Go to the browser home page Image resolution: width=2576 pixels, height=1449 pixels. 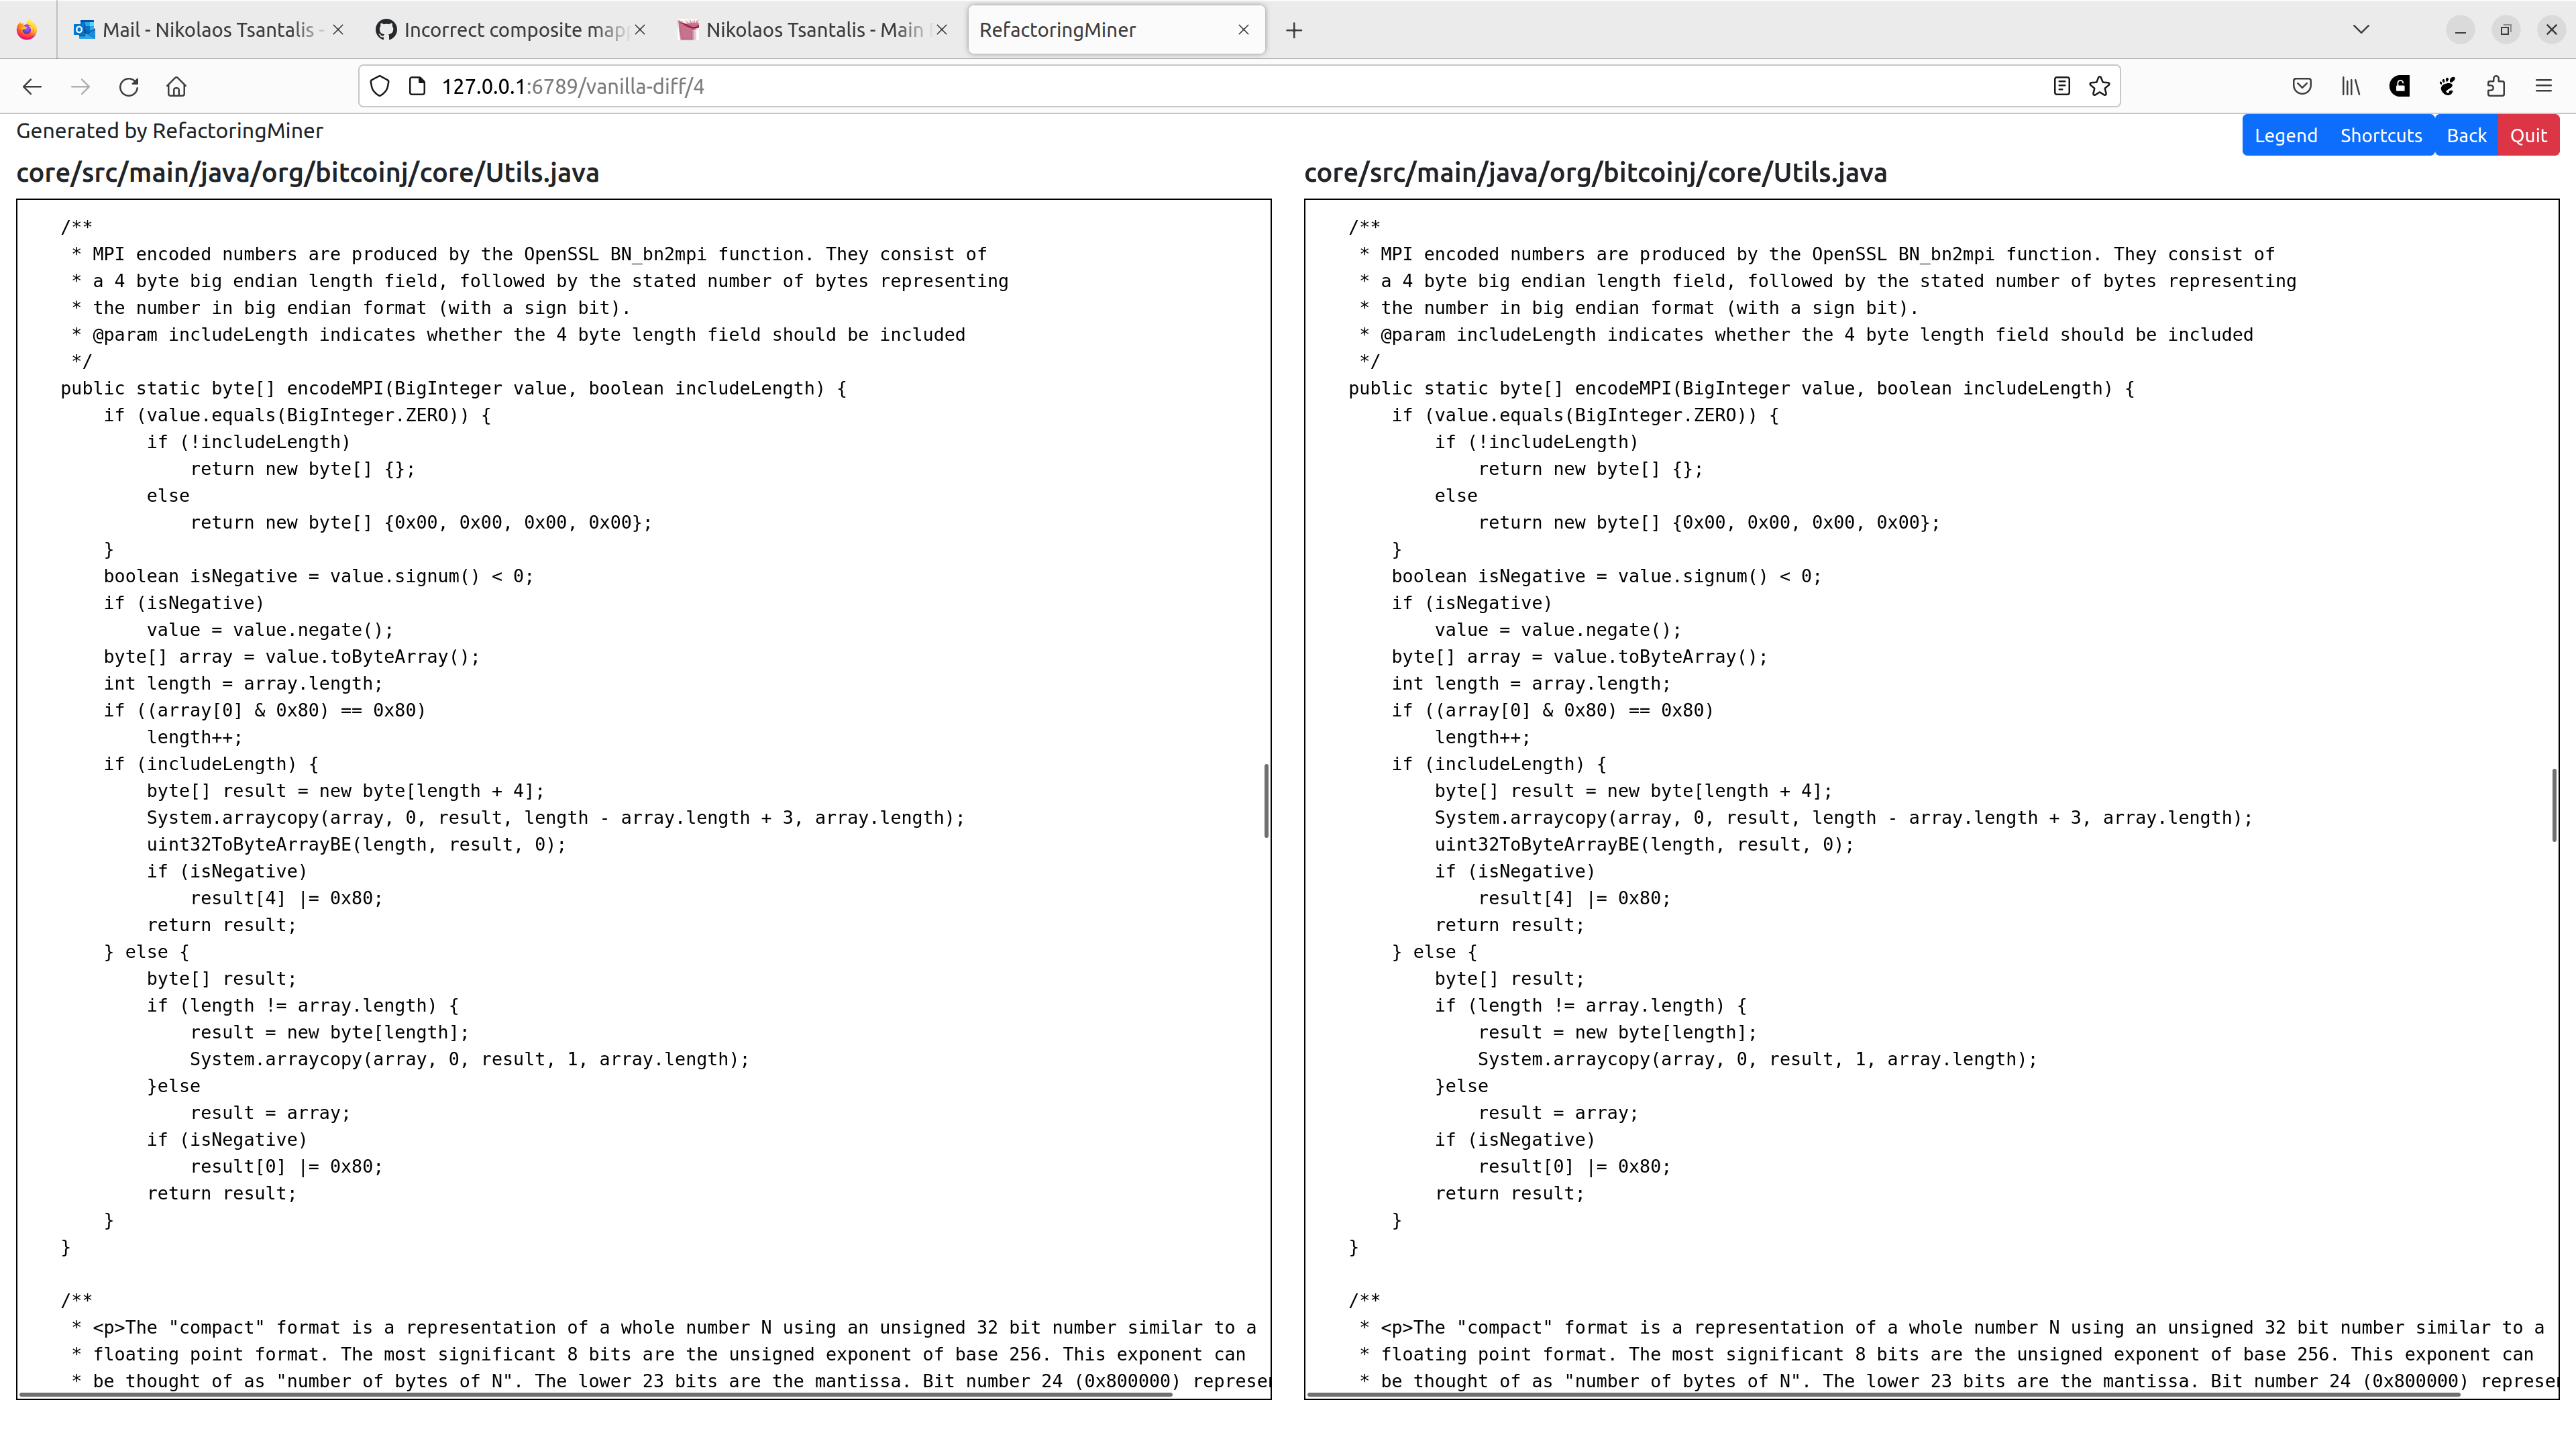(177, 87)
